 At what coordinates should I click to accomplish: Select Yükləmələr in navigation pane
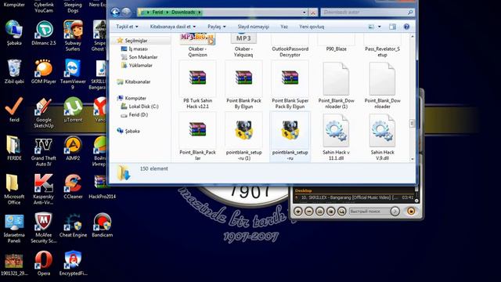(141, 65)
